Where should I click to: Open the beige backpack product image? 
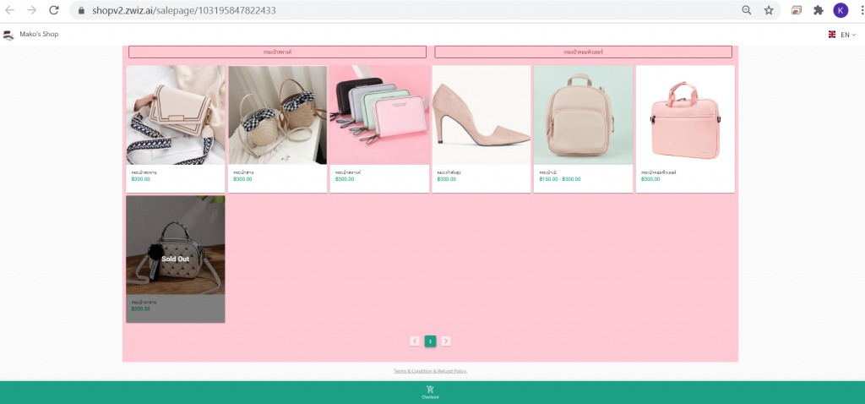[x=583, y=115]
